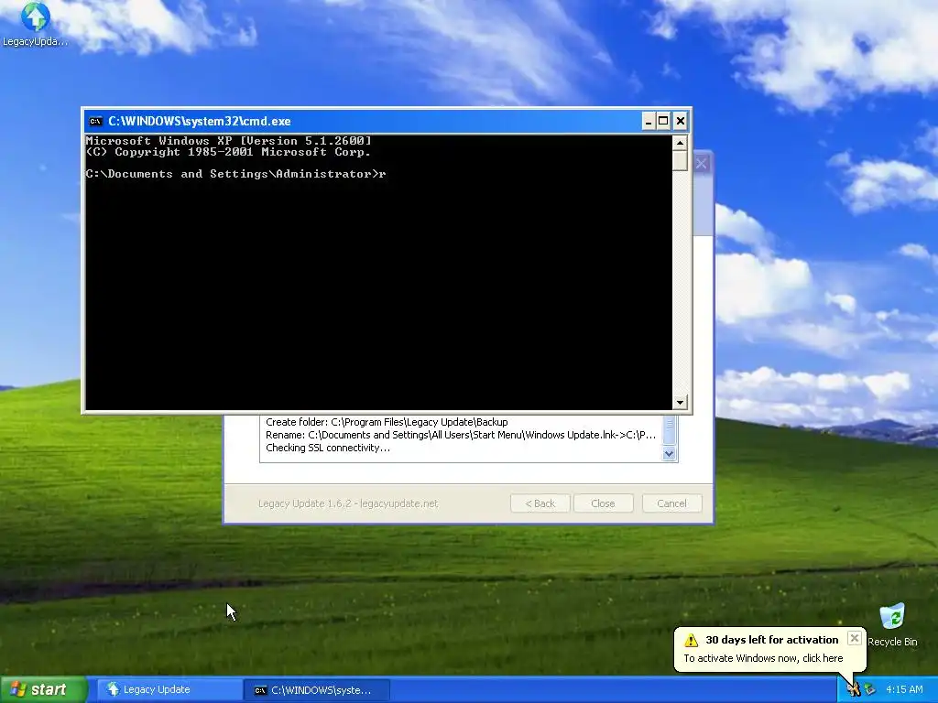The image size is (938, 703).
Task: Click the 'Rename:' log line in installer
Action: (x=461, y=435)
